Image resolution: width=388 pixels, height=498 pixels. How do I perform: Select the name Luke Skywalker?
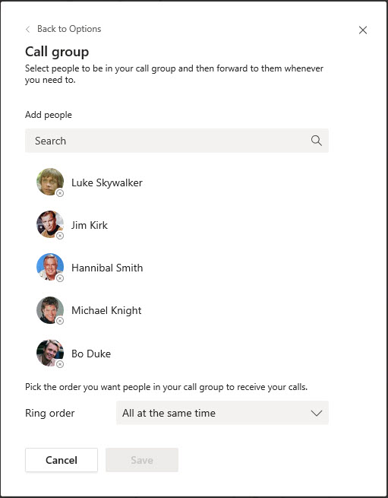[x=107, y=183]
